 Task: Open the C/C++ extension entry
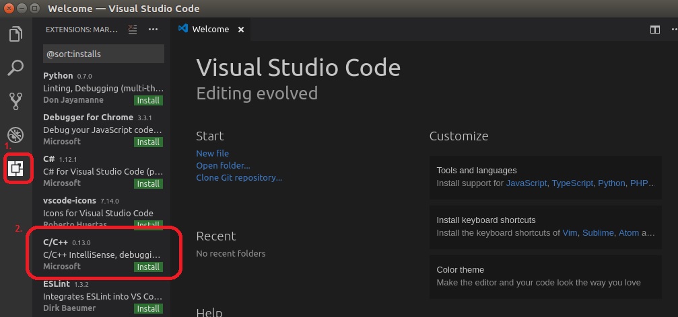point(102,255)
